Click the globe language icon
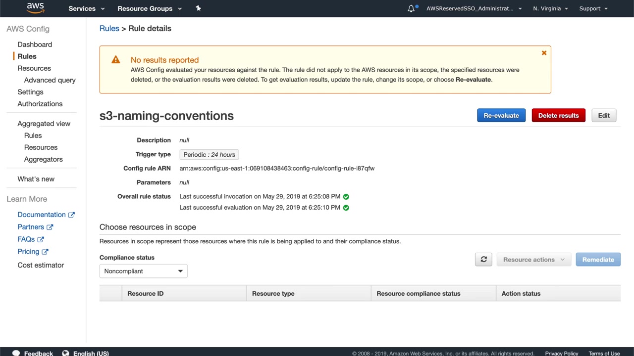634x356 pixels. point(65,353)
